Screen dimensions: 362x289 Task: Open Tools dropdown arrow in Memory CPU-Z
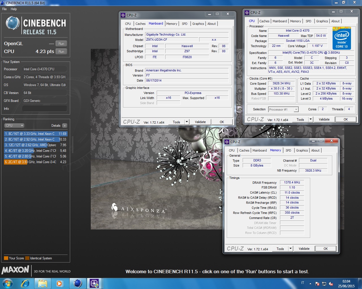click(x=290, y=249)
